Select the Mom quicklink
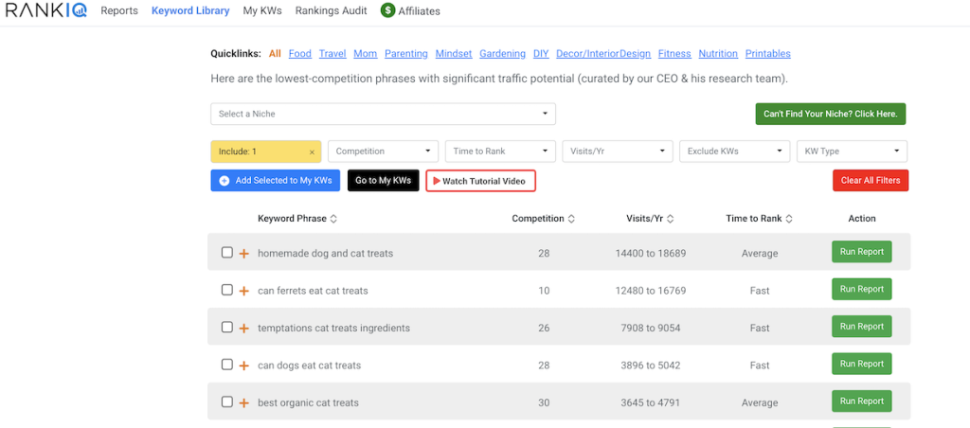Screen dimensions: 970x428 coord(366,54)
